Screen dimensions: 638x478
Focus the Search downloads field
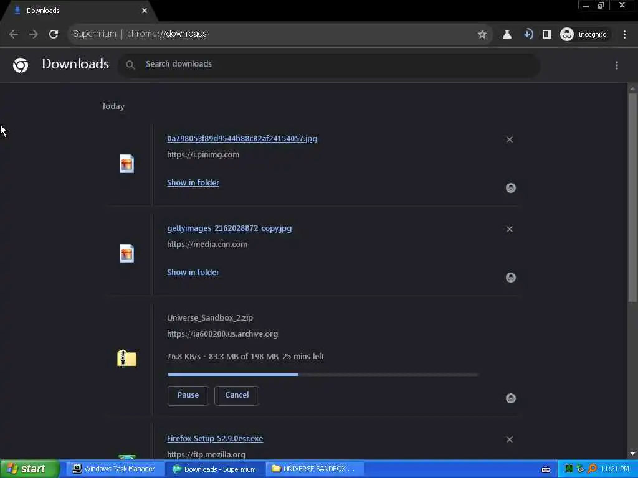point(330,65)
